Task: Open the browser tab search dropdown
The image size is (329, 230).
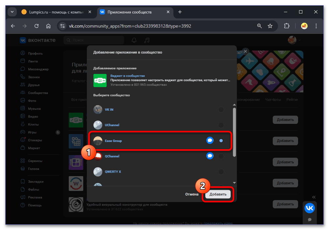Action: pos(12,12)
